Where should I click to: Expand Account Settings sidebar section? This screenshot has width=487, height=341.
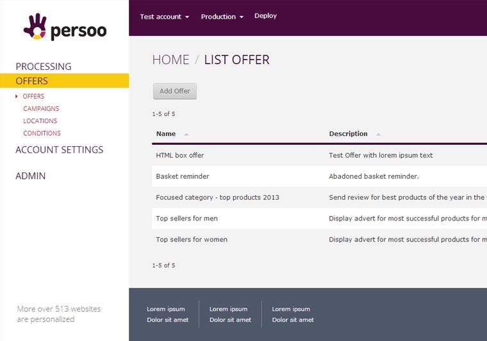[x=59, y=150]
